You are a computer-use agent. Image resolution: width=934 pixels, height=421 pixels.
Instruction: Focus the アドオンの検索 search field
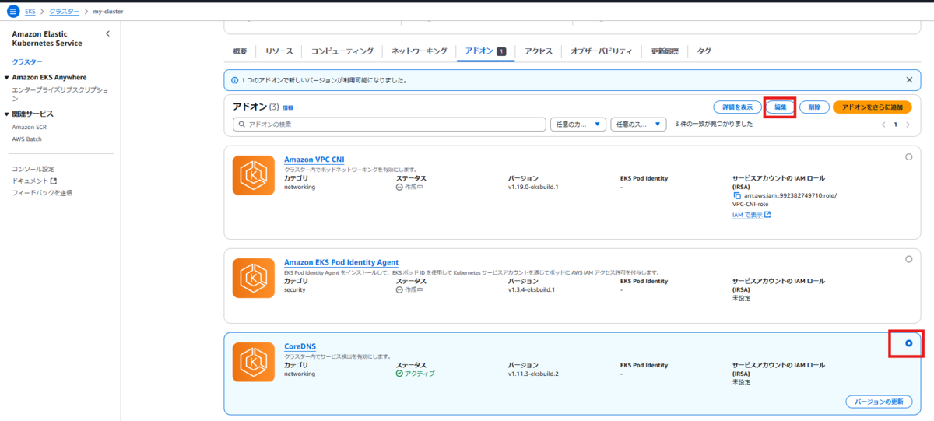click(x=389, y=125)
